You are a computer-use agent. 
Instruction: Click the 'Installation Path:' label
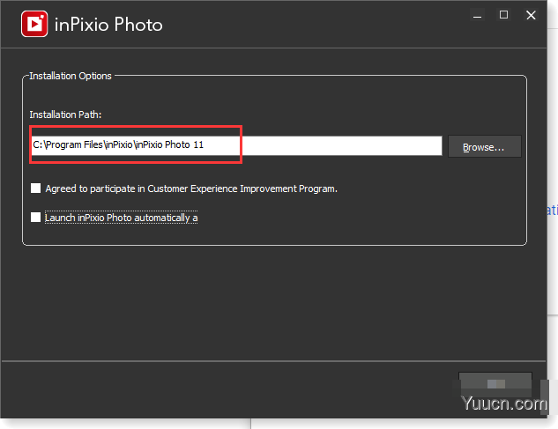click(65, 115)
